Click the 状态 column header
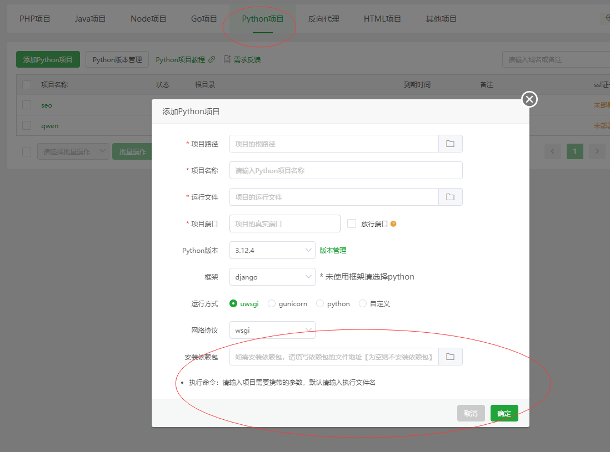 click(163, 85)
